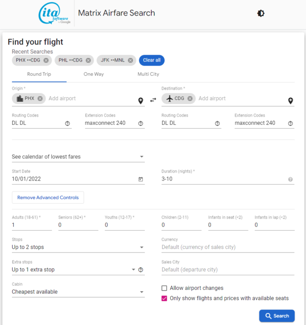Screen dimensions: 306x325
Task: Click the Infants in lap field
Action: click(274, 225)
